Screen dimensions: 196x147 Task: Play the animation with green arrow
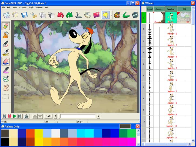(15, 116)
